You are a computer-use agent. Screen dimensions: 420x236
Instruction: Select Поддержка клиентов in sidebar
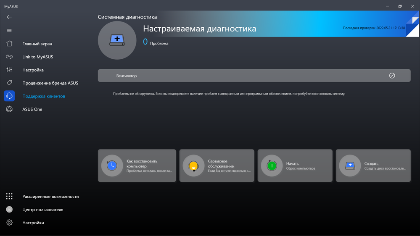44,96
